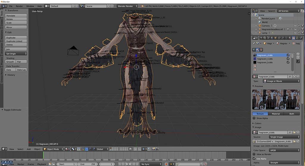Viewport: 305px width, 166px height.
Task: Open the Window menu
Action: tap(30, 6)
